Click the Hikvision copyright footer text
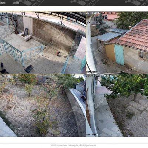The image size is (148, 148). click(74, 145)
